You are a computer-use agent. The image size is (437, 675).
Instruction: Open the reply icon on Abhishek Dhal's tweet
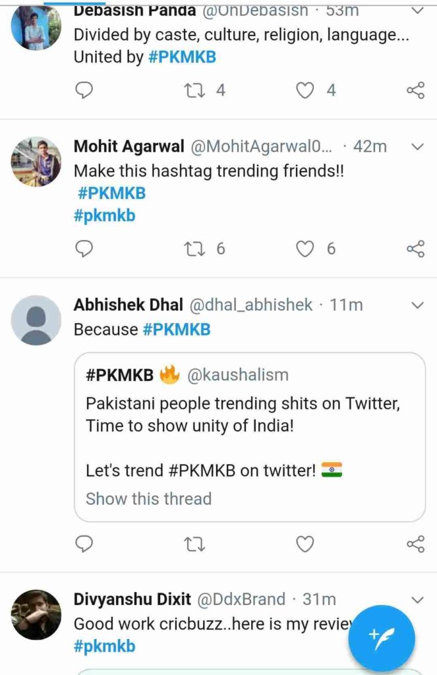click(84, 544)
